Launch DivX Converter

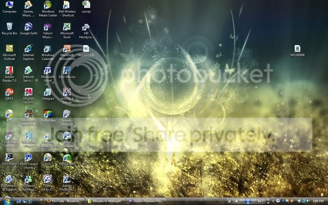pos(67,139)
